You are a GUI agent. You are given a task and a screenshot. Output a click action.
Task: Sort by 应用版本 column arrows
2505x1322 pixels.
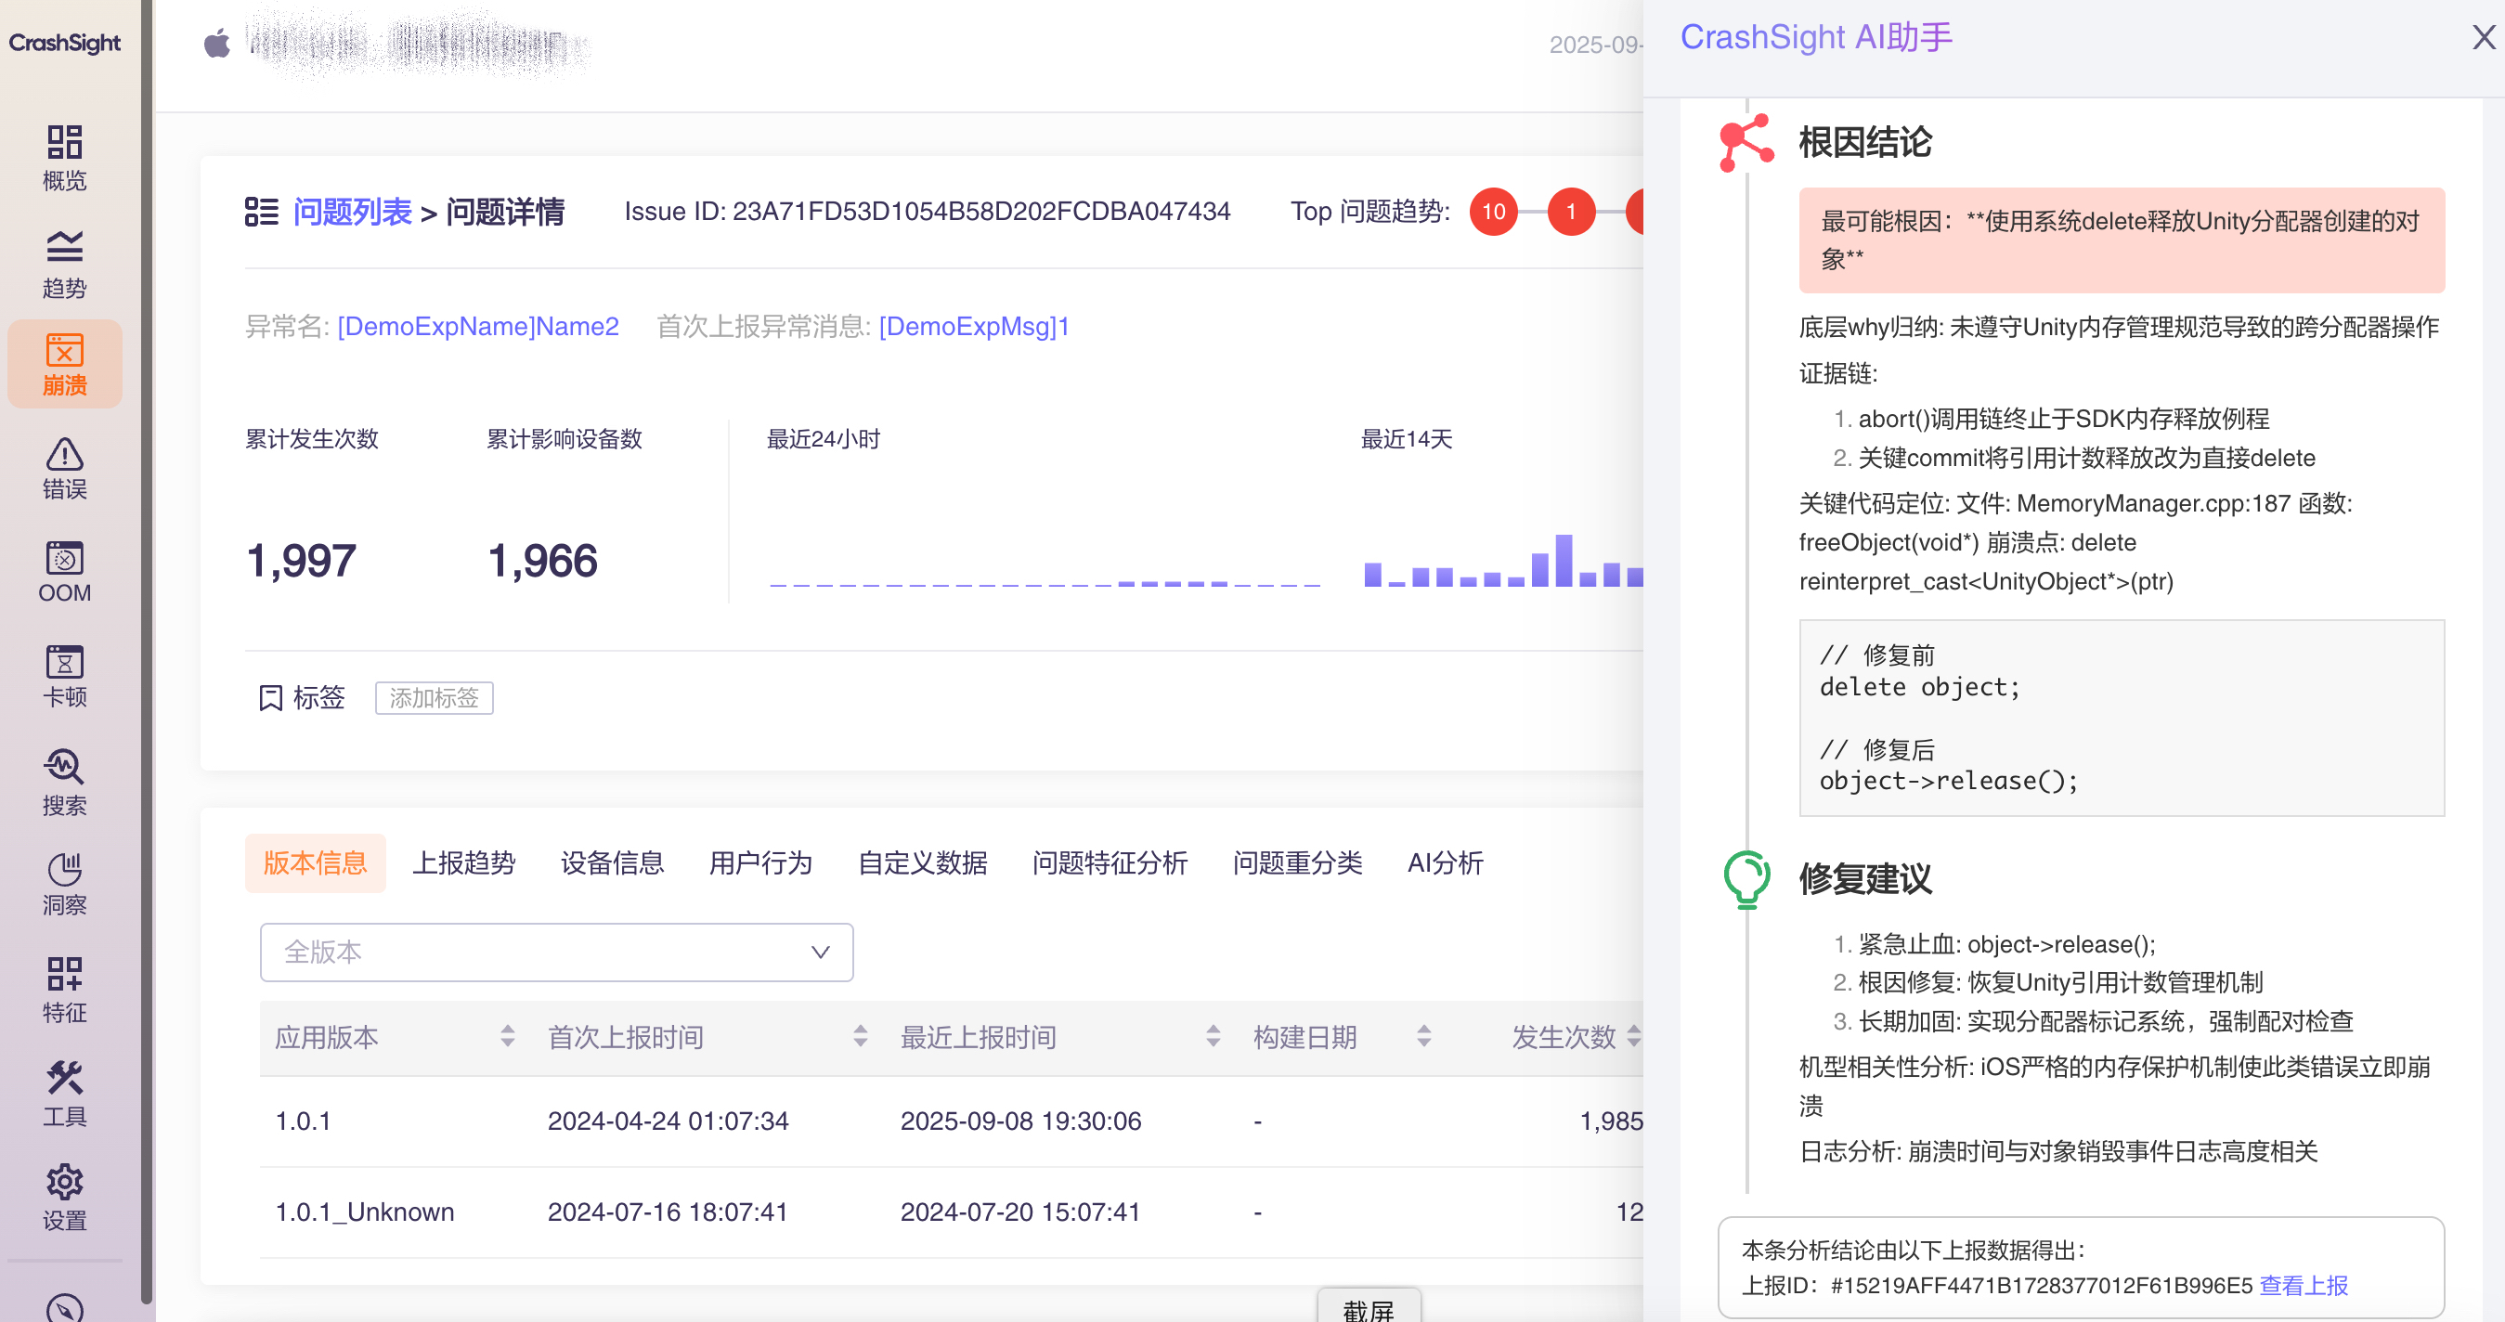pos(508,1036)
